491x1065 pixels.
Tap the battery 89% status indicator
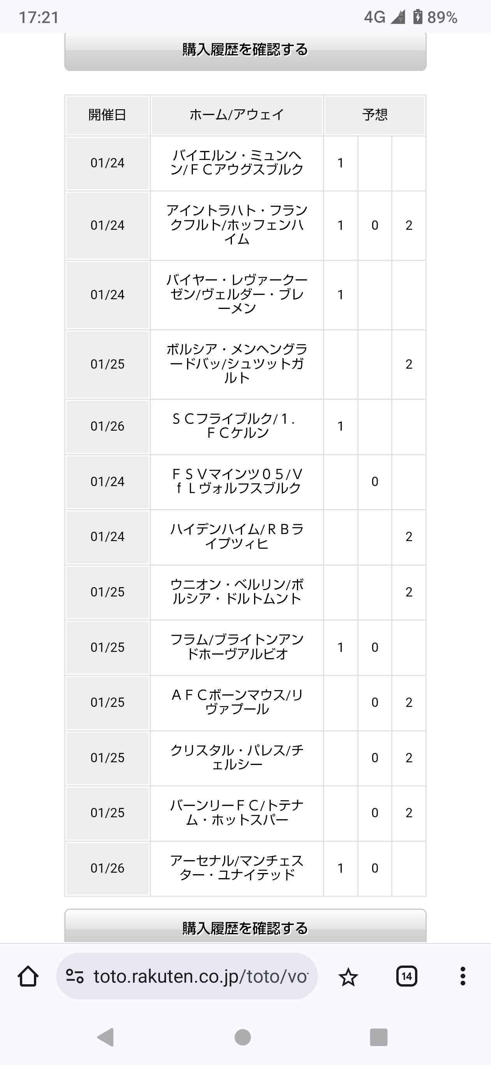435,18
